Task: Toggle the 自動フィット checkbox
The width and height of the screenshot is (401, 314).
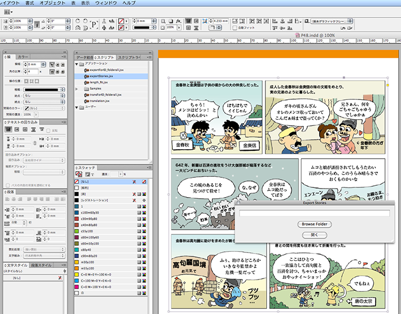Action: coord(235,28)
